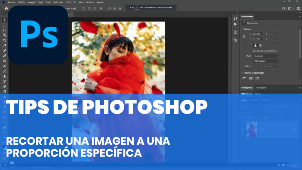Screen dimensions: 302x170
Task: Select the Propiedades panel tab
Action: tap(247, 17)
